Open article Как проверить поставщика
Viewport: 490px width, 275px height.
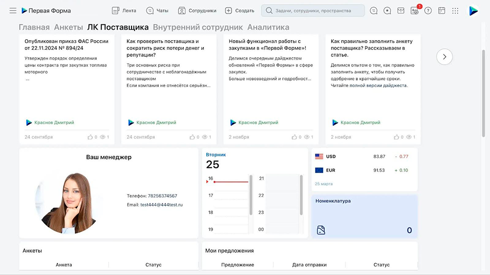(165, 48)
